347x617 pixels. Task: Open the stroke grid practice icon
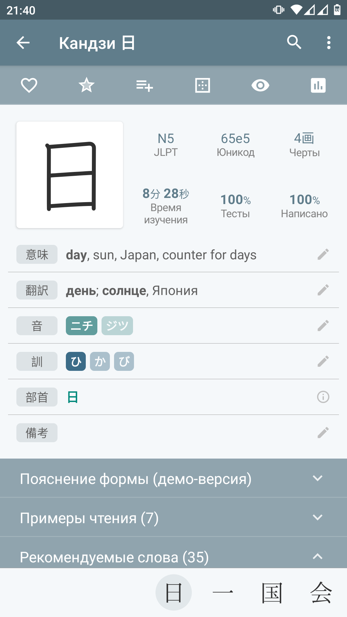(x=202, y=85)
